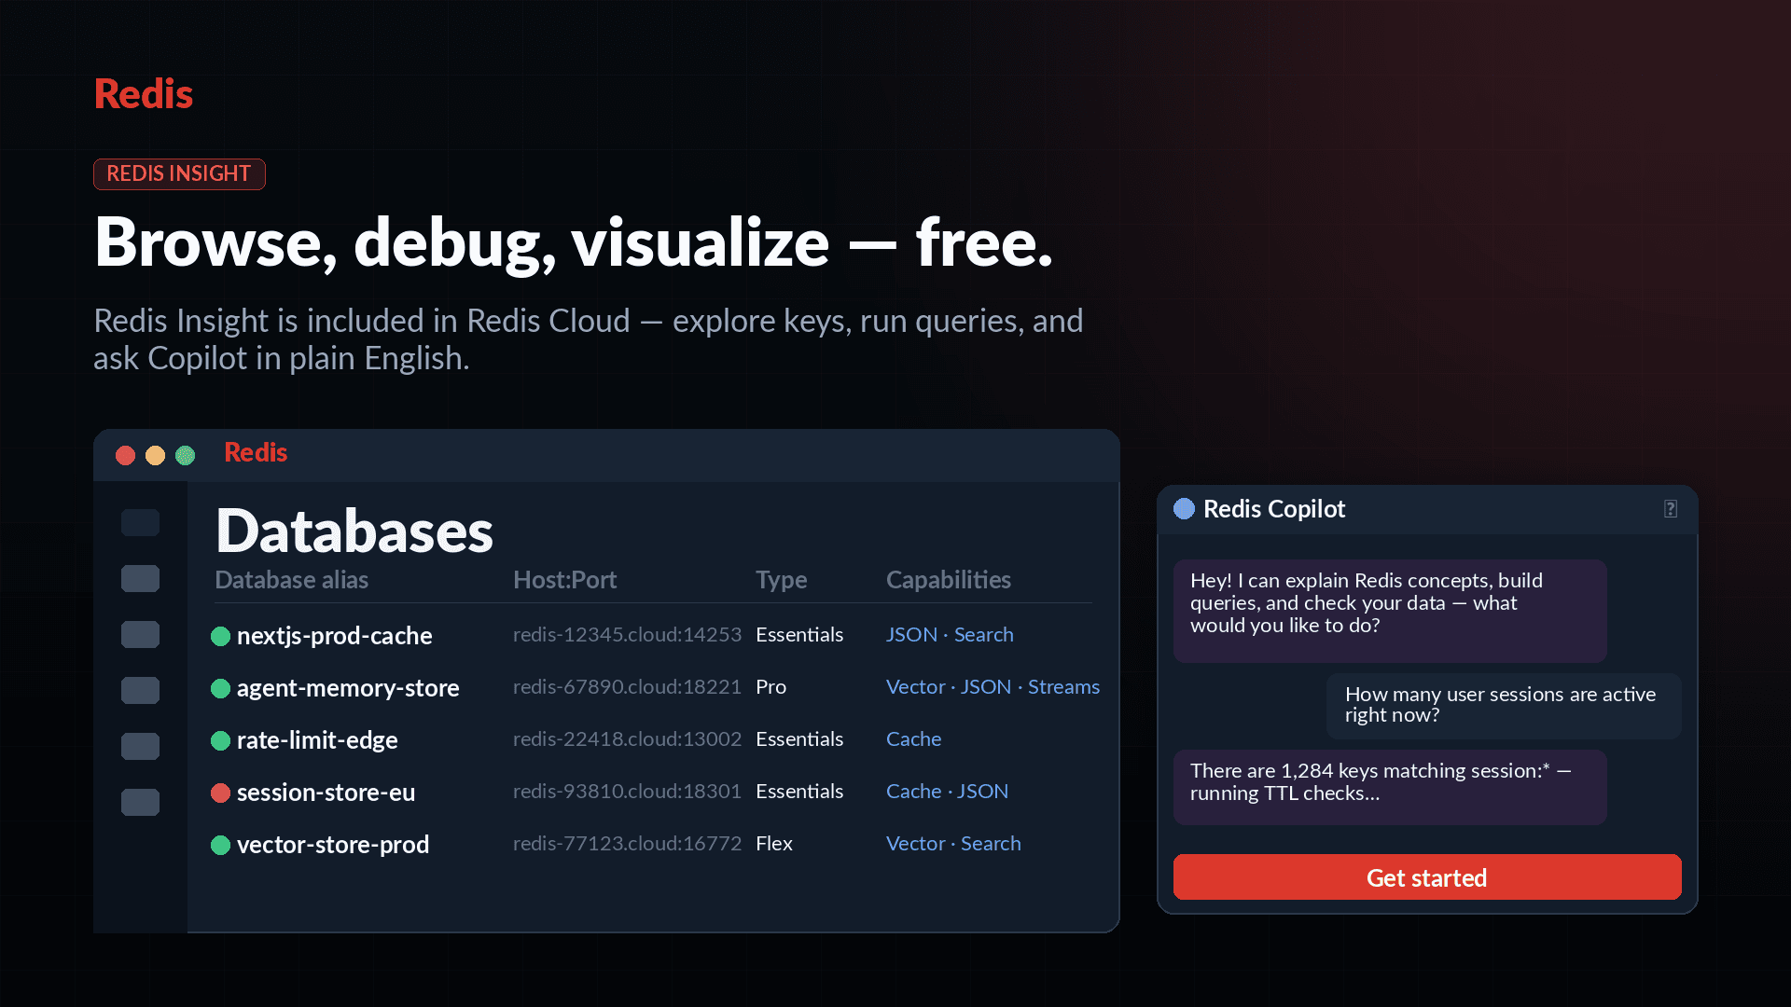
Task: Close the Redis Insight window with the red dot
Action: [125, 455]
